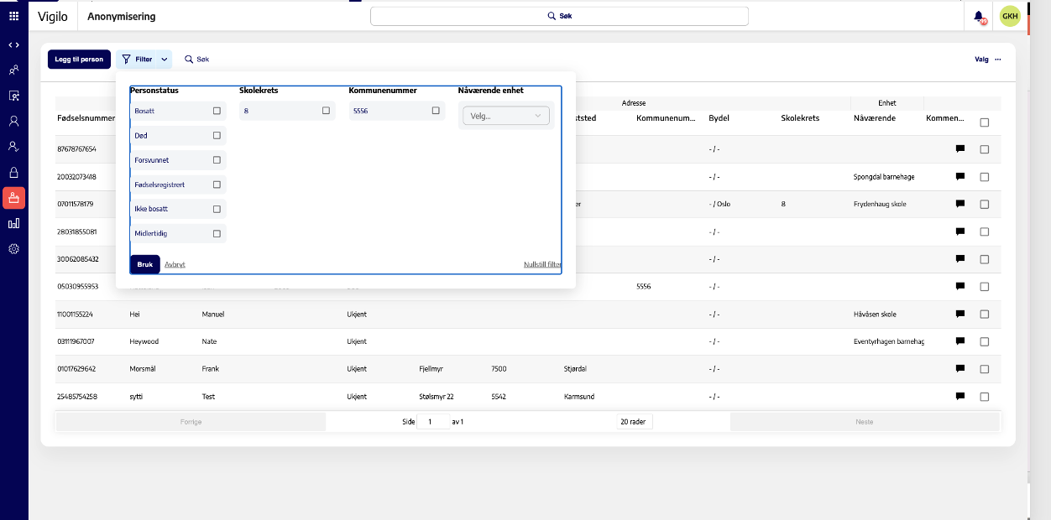1051x520 pixels.
Task: Click Legg til person button
Action: 79,60
